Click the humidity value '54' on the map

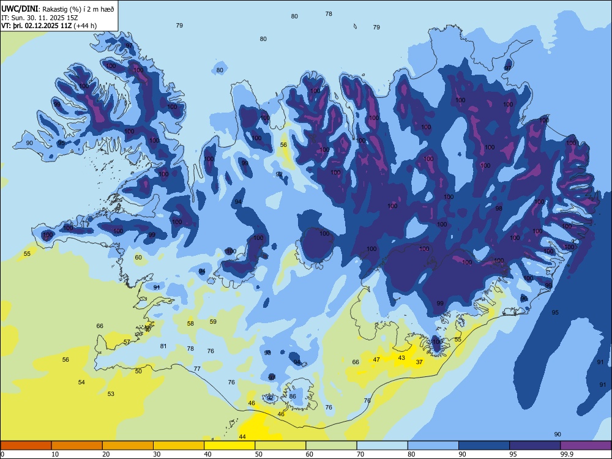pos(81,382)
